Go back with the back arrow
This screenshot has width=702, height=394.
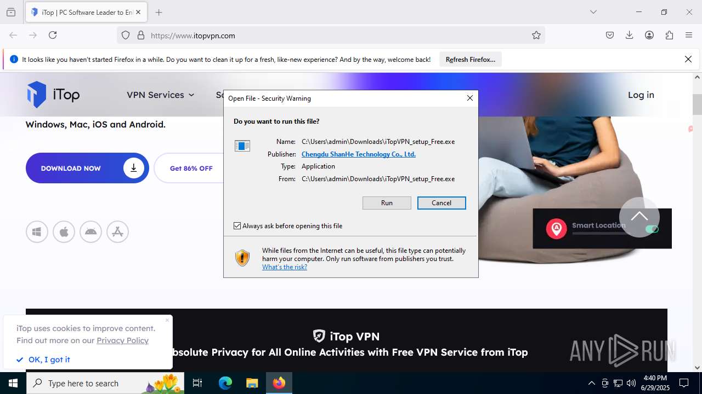click(x=13, y=35)
